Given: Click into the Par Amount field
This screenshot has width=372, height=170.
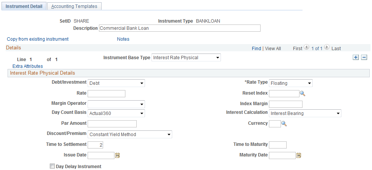Looking at the screenshot, I should [x=112, y=124].
